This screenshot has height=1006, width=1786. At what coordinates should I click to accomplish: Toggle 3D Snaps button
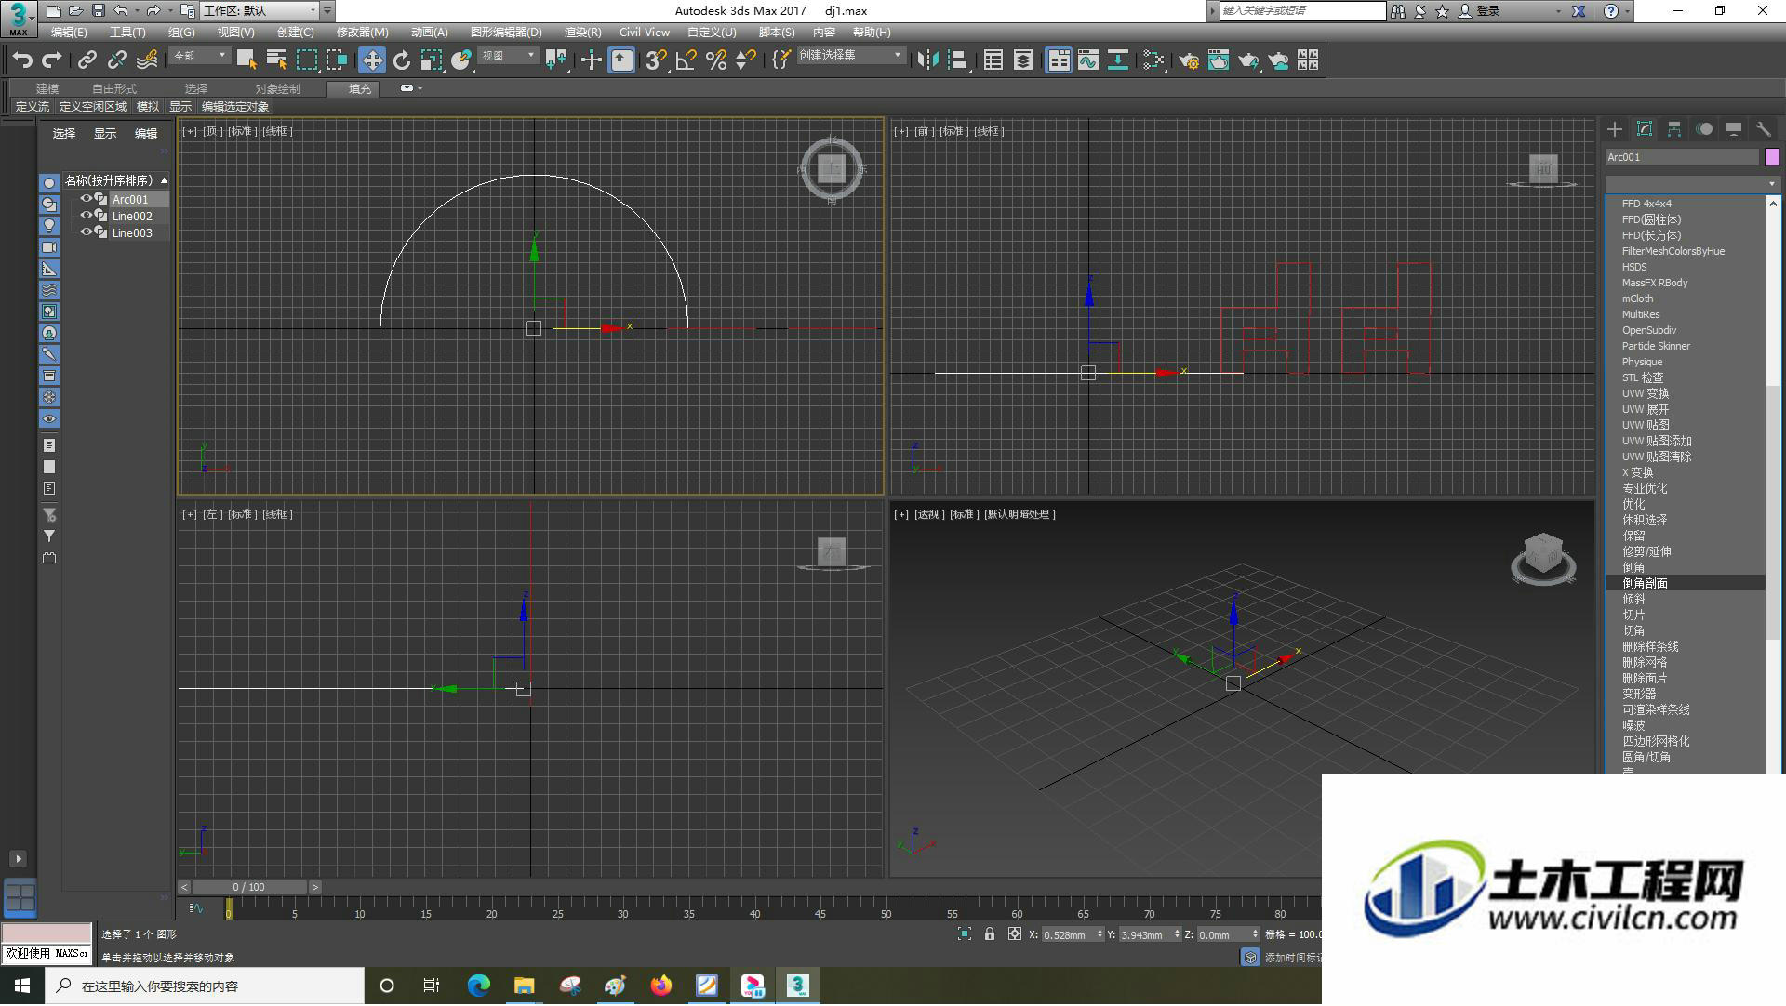point(656,60)
